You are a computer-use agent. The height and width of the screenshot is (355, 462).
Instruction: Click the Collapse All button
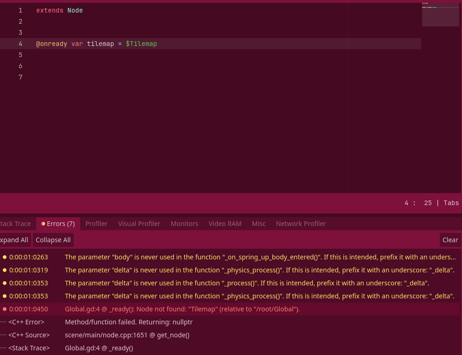point(53,240)
